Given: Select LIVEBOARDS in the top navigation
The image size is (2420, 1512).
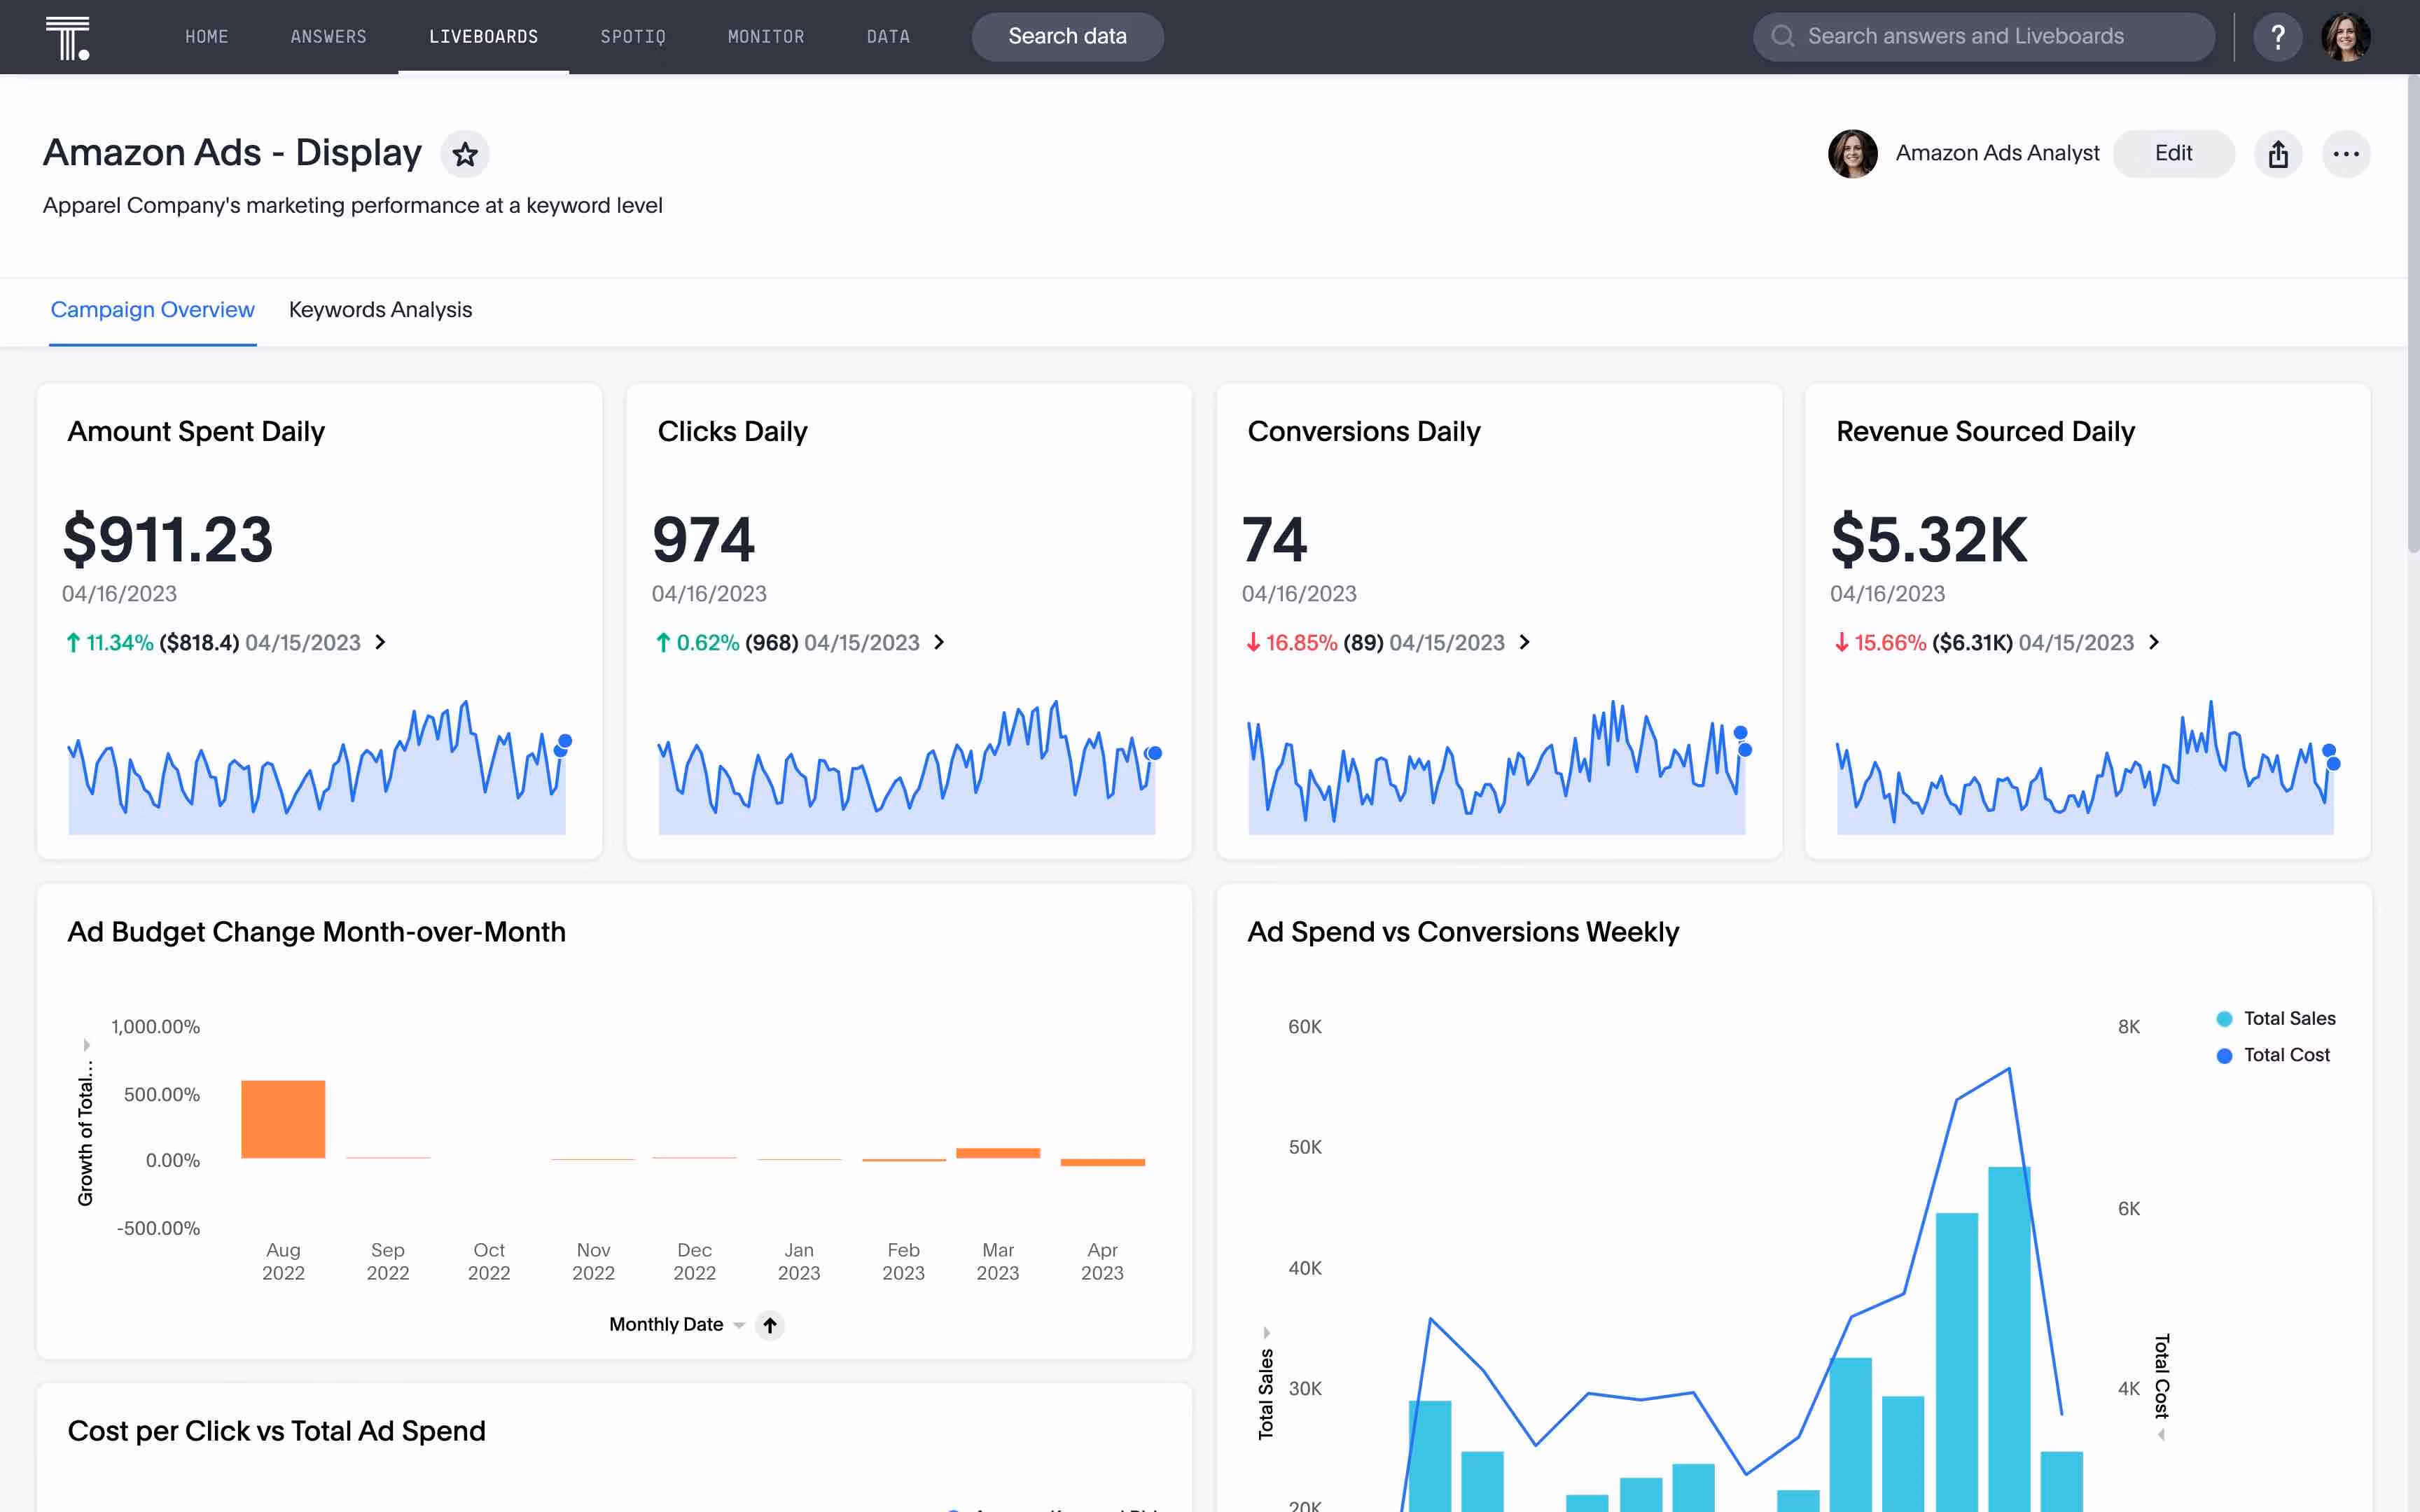Looking at the screenshot, I should pyautogui.click(x=484, y=37).
